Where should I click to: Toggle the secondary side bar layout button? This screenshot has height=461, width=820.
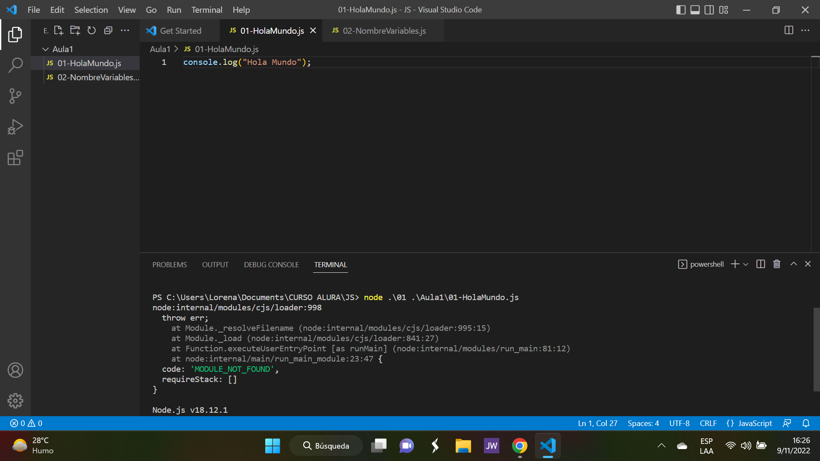[x=709, y=10]
